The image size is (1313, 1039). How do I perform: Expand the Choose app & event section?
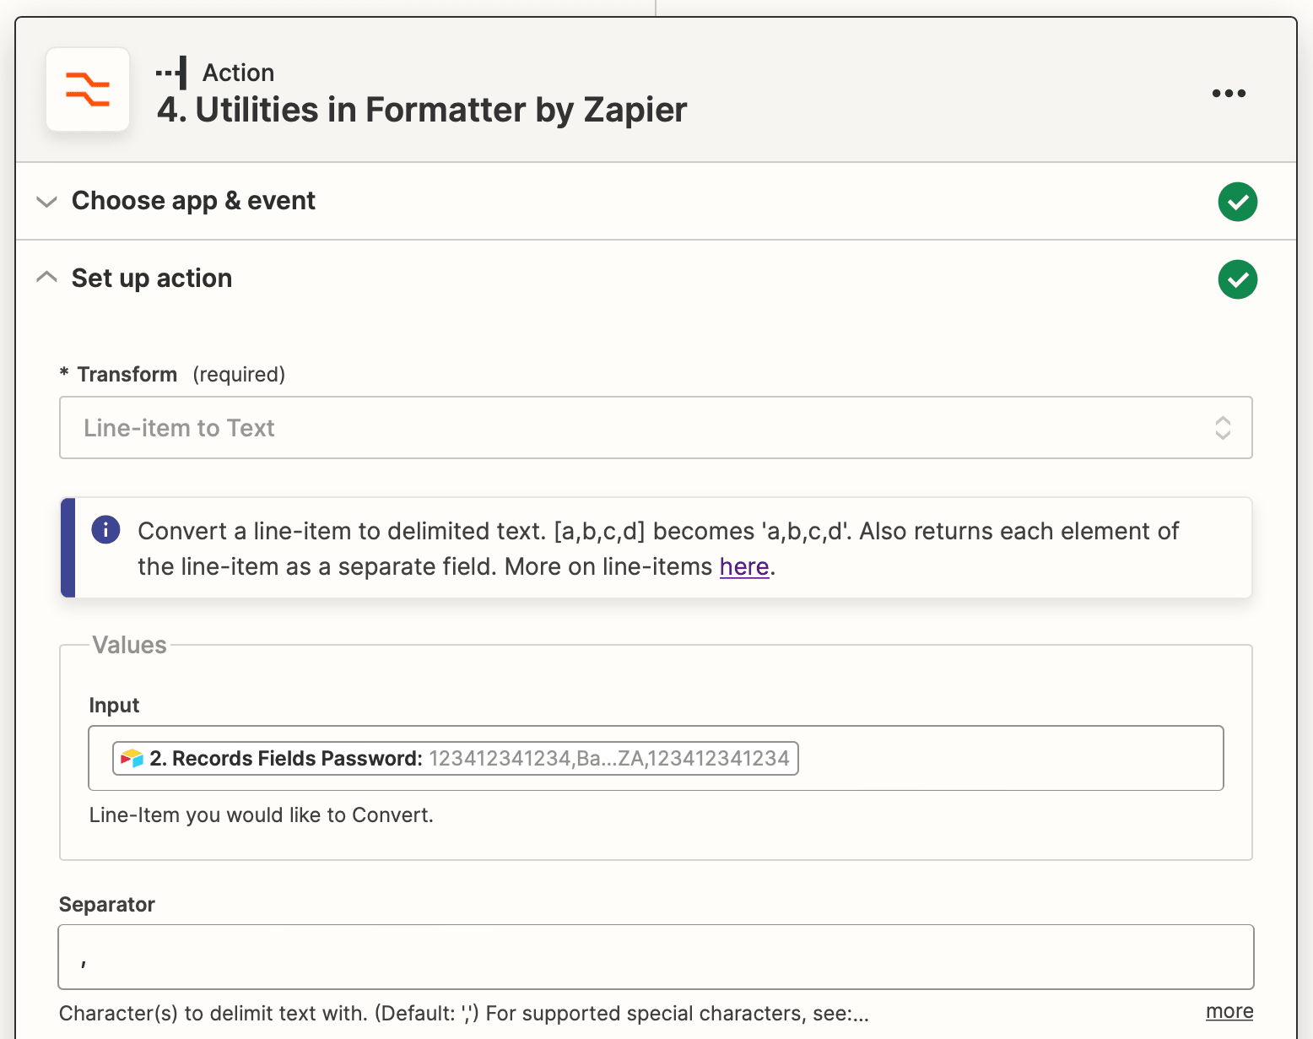coord(46,202)
